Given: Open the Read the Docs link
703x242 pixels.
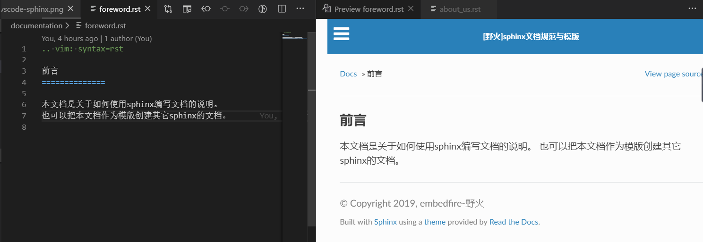Looking at the screenshot, I should pyautogui.click(x=514, y=222).
